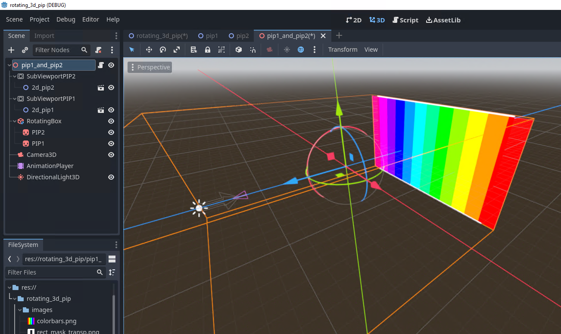This screenshot has width=561, height=334.
Task: Collapse the pip1_and_pip2 root node
Action: point(9,65)
